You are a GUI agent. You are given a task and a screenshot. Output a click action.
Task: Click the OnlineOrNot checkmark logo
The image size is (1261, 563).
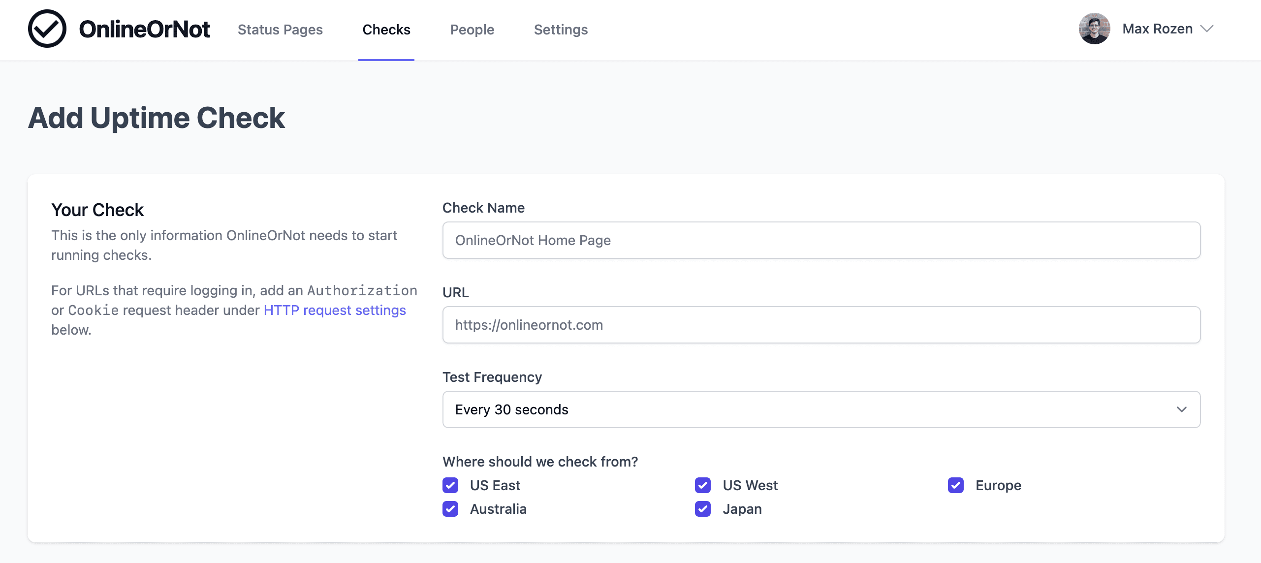pos(47,29)
